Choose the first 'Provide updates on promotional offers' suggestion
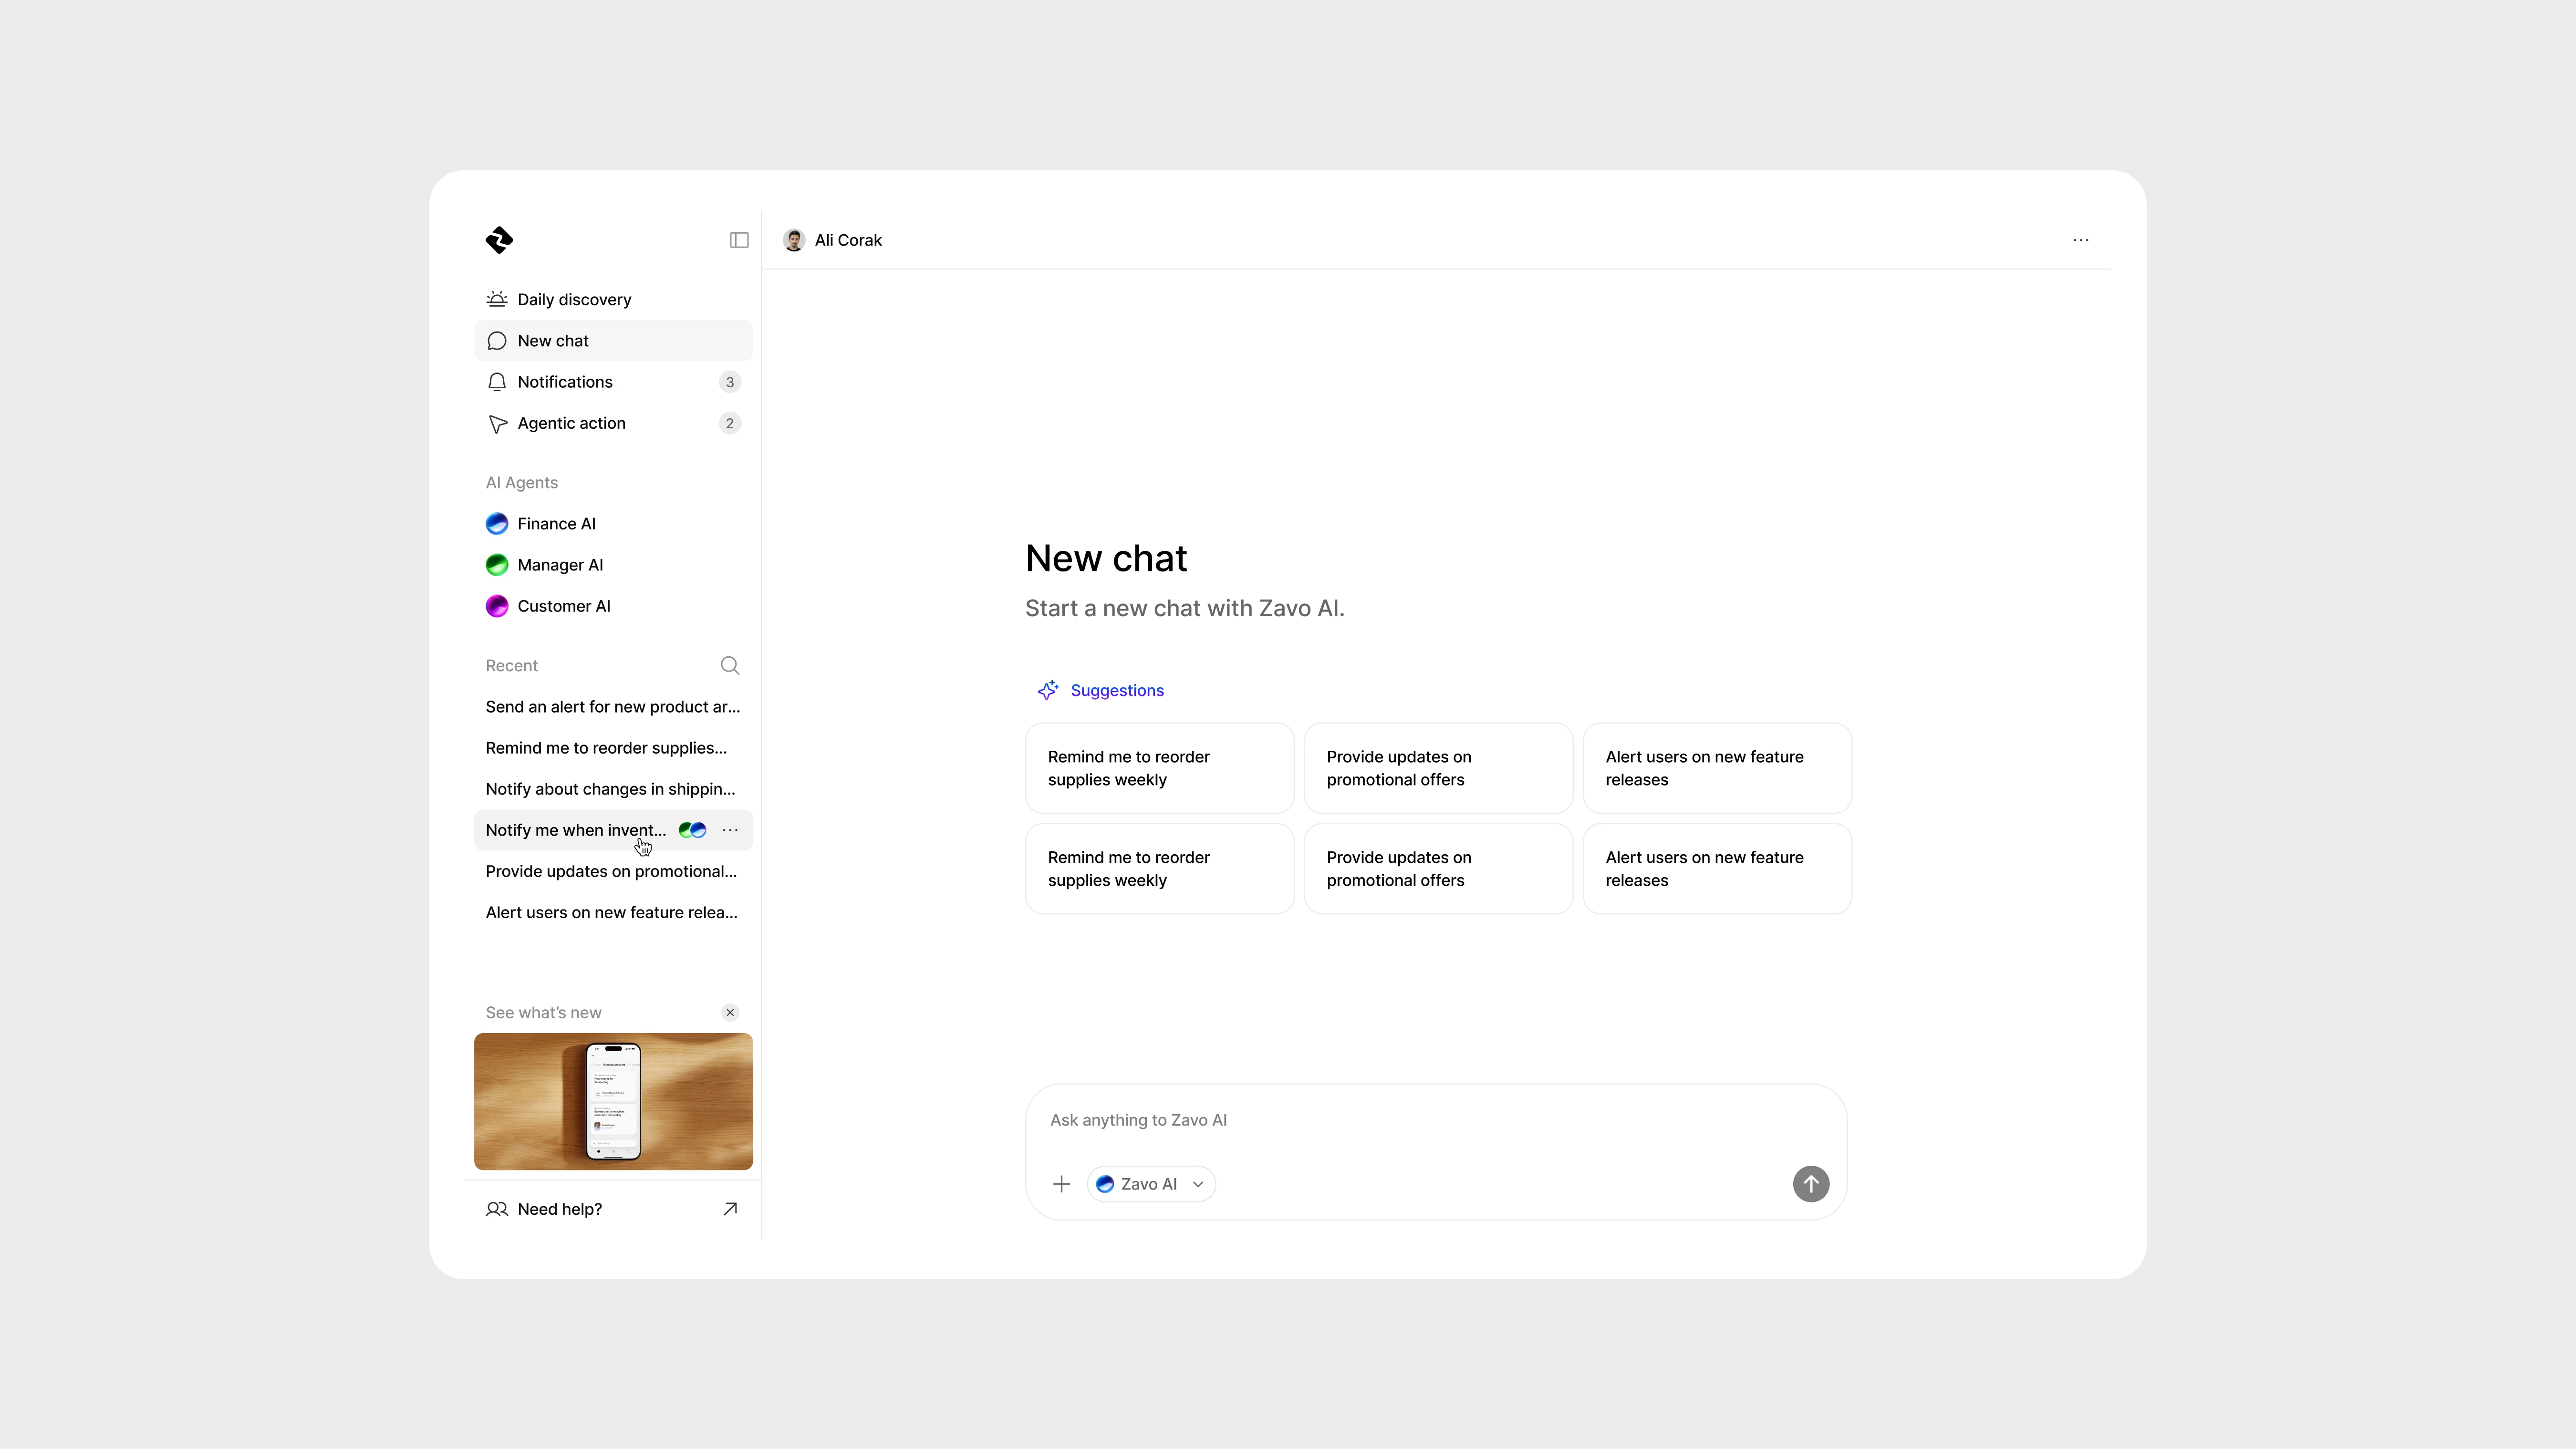 point(1438,768)
